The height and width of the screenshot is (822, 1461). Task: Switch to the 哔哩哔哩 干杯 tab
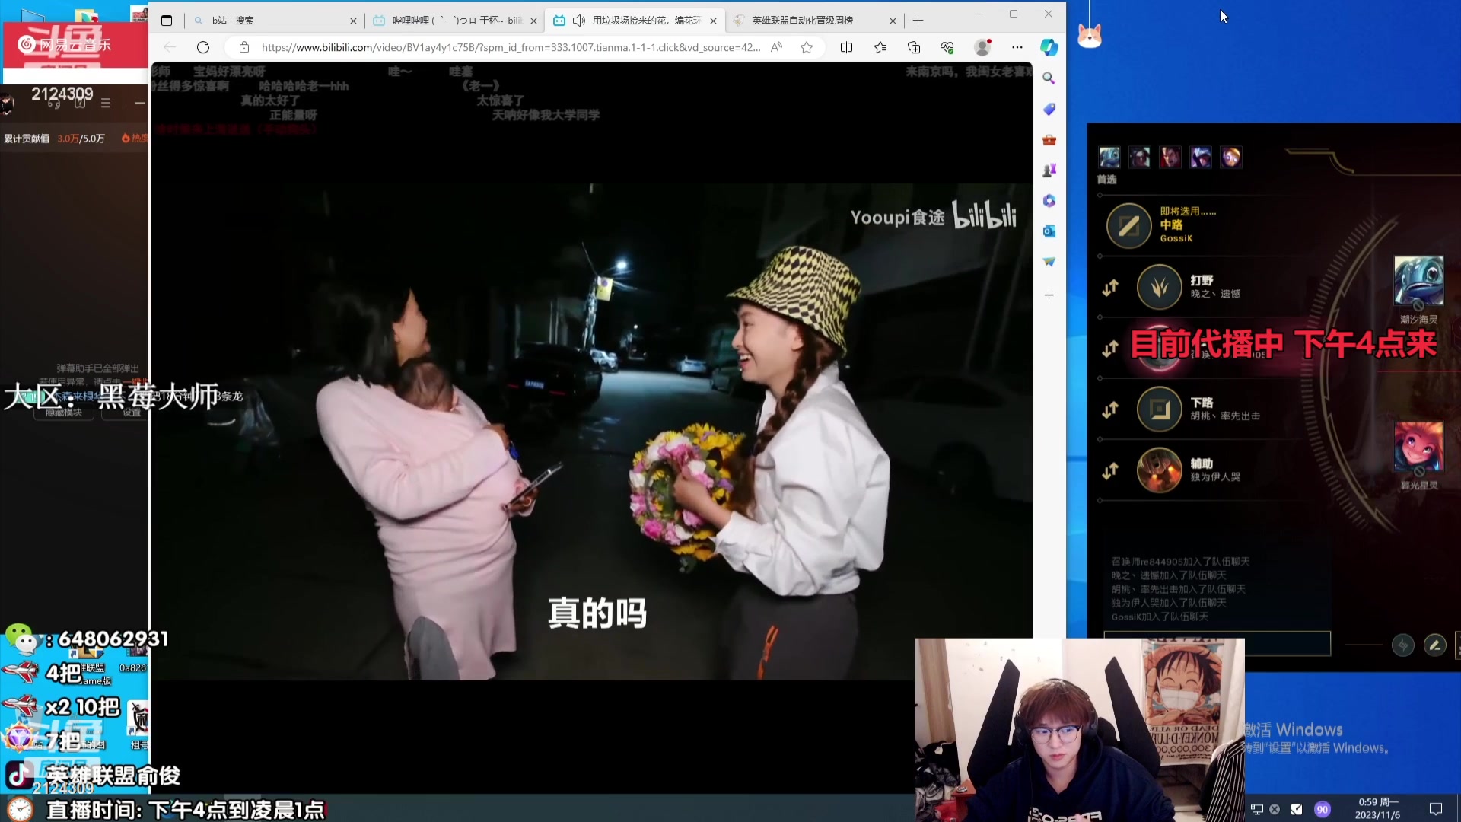[455, 21]
